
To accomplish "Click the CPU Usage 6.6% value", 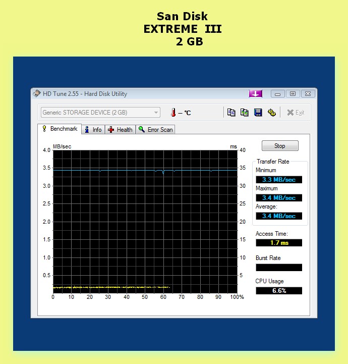I will [x=279, y=291].
